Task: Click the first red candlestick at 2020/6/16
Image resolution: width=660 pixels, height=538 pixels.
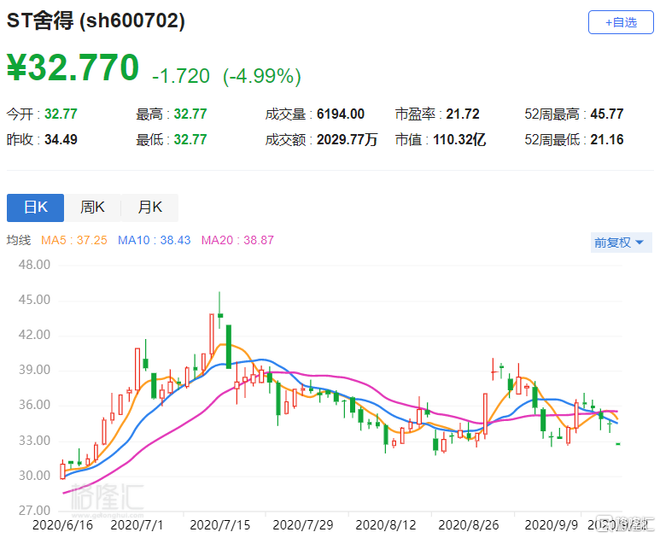Action: pos(62,471)
